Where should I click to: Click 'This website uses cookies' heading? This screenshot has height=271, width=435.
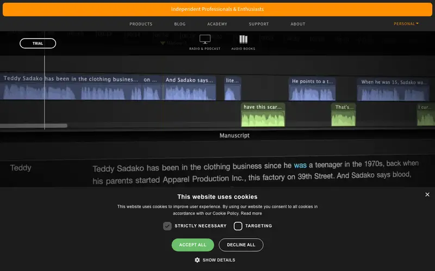tap(217, 197)
